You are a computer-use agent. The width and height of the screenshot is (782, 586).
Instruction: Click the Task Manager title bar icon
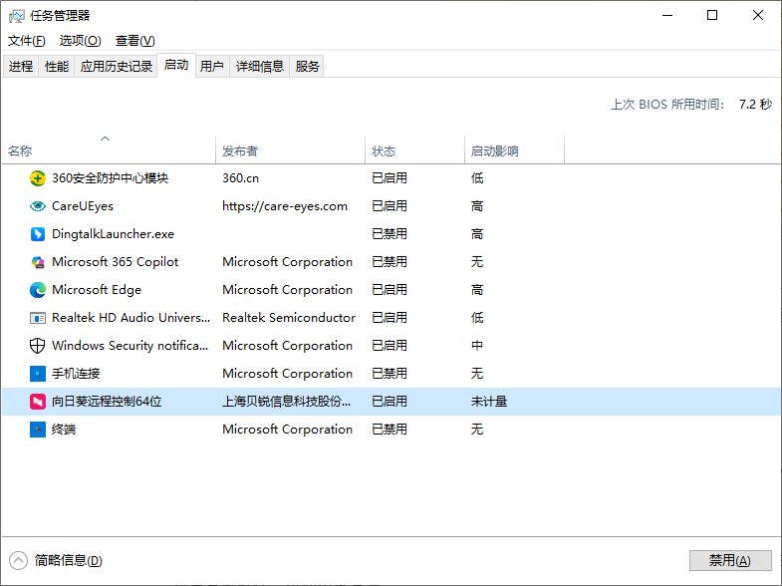17,16
